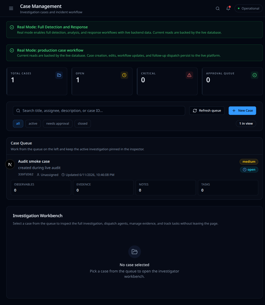Click the search magnifier icon in header
This screenshot has height=305, width=265.
(x=218, y=8)
